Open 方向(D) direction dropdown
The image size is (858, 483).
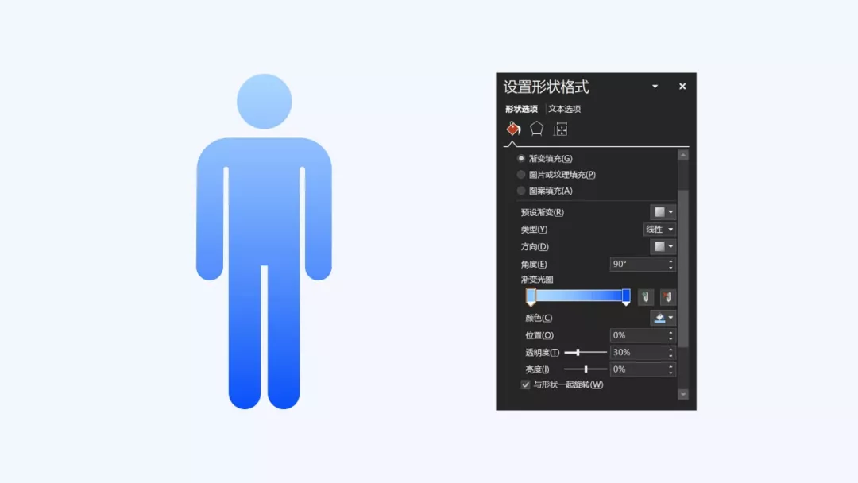(x=663, y=247)
